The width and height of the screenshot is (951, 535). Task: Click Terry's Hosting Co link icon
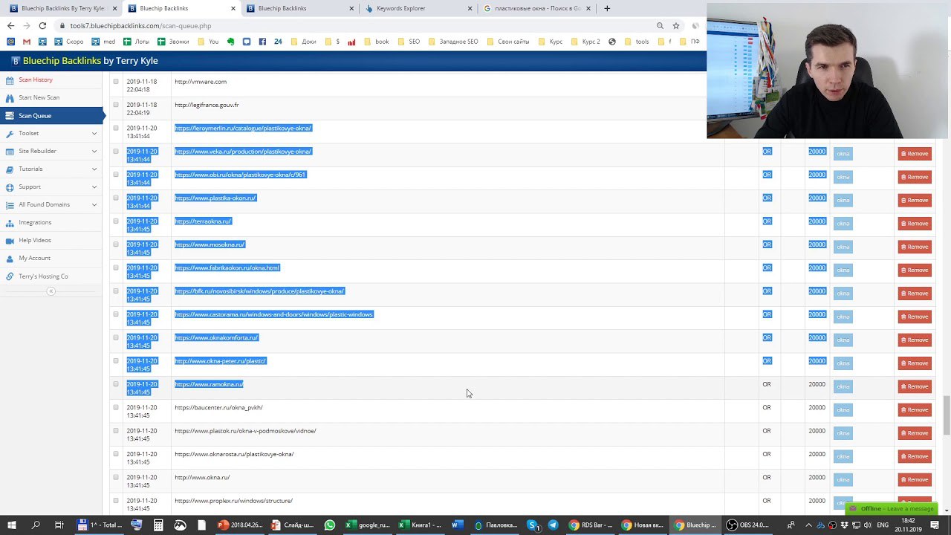click(x=10, y=276)
